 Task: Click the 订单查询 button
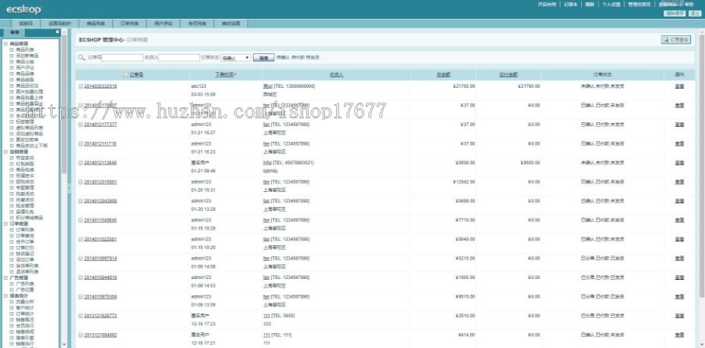pyautogui.click(x=676, y=40)
